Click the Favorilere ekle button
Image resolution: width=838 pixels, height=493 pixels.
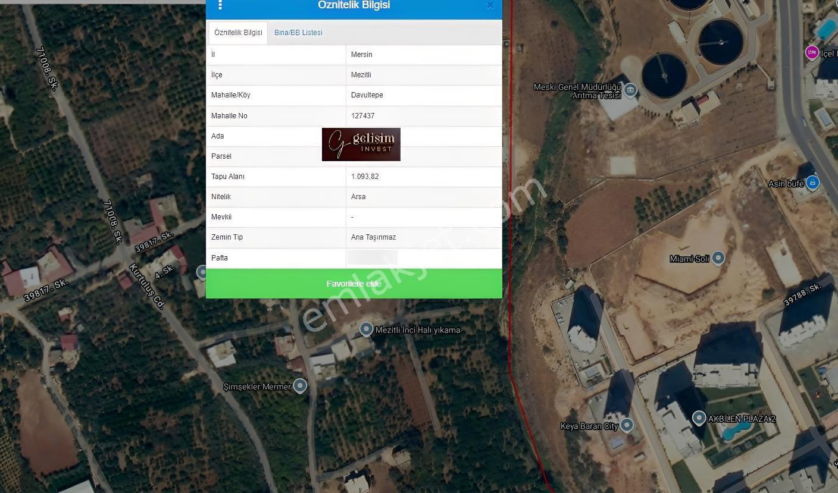pyautogui.click(x=354, y=284)
